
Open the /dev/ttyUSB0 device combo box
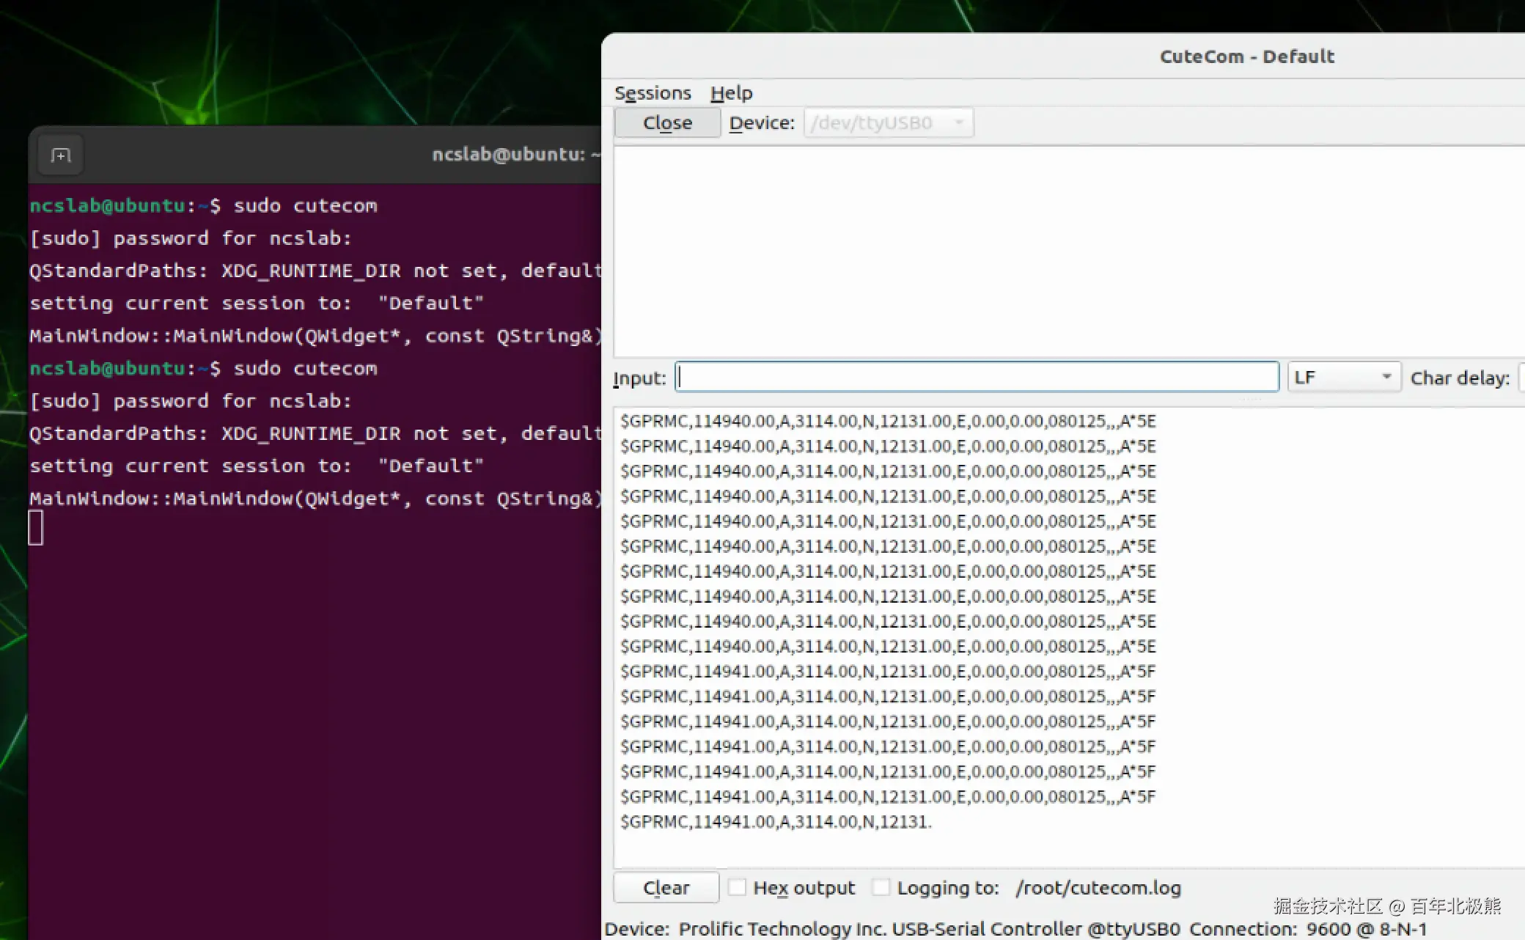pyautogui.click(x=888, y=123)
